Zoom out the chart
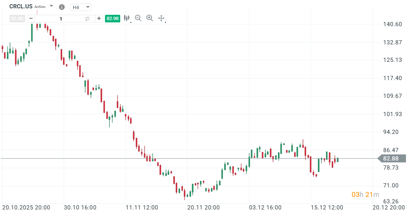The image size is (409, 214). (138, 18)
